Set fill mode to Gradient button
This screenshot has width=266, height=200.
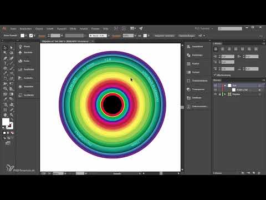point(8,133)
